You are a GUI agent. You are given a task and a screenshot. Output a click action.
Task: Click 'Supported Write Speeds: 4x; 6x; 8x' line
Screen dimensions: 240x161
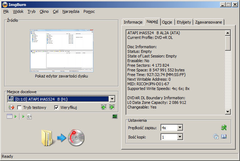point(158,89)
